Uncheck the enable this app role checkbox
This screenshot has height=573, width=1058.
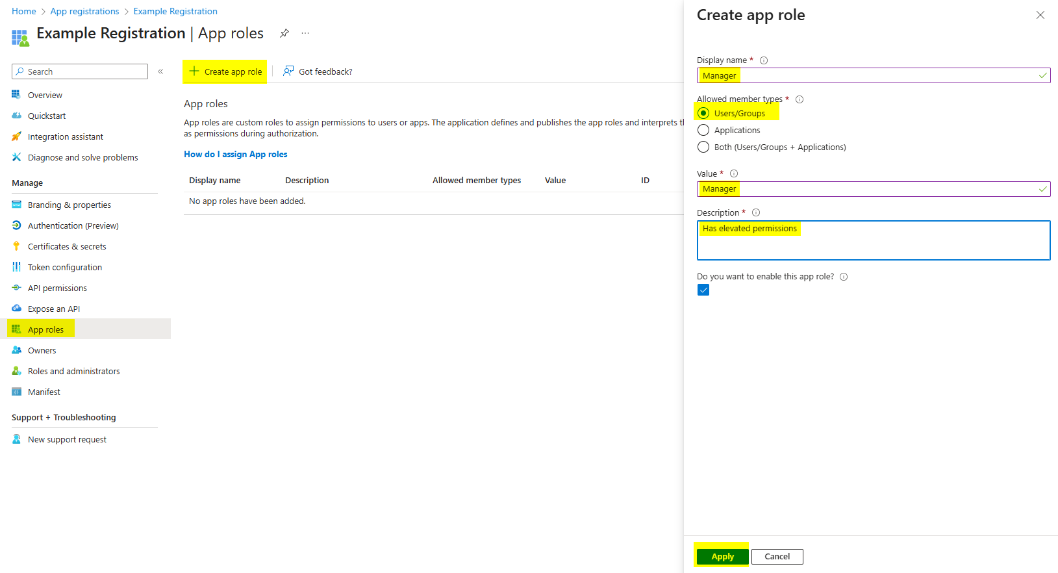pyautogui.click(x=703, y=290)
